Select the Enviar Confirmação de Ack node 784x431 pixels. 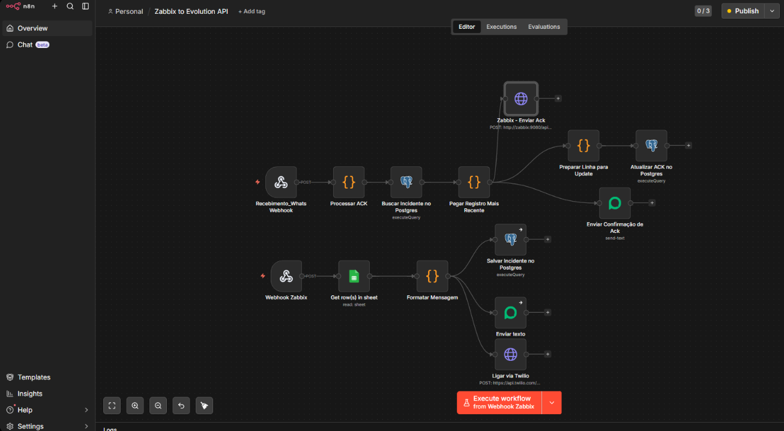click(x=615, y=203)
